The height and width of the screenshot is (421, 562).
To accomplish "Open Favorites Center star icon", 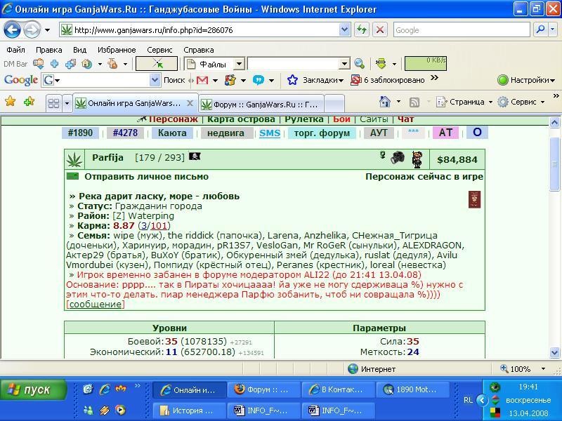I will tap(11, 102).
